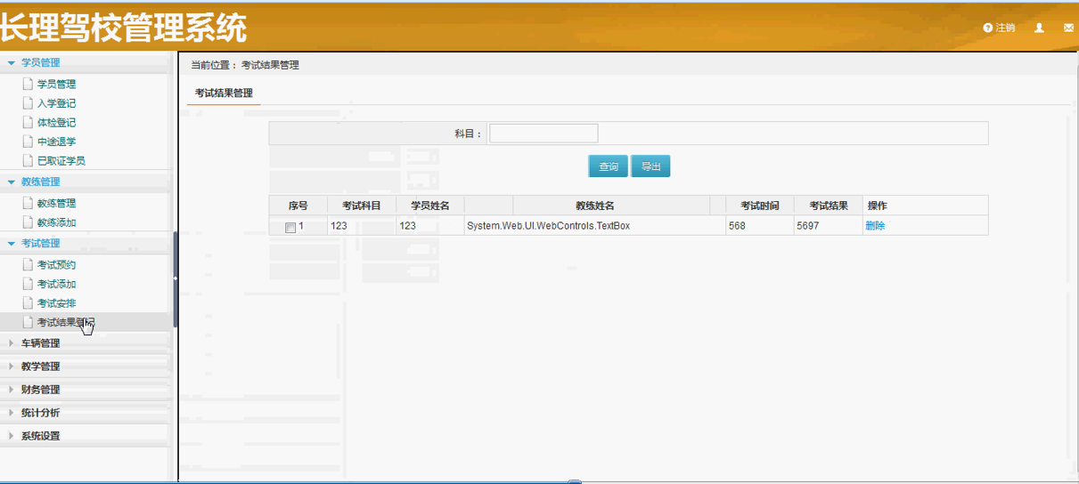Viewport: 1079px width, 484px height.
Task: Click the 考试结果 column header
Action: coord(829,206)
